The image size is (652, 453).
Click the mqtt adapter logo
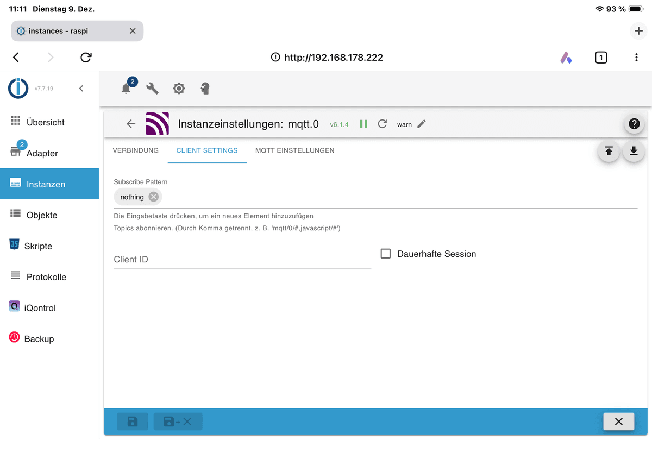tap(158, 124)
